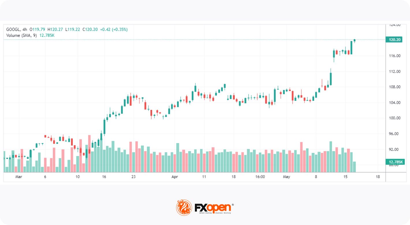
Task: Click the latest candlestick at 120.20
Action: pos(354,41)
